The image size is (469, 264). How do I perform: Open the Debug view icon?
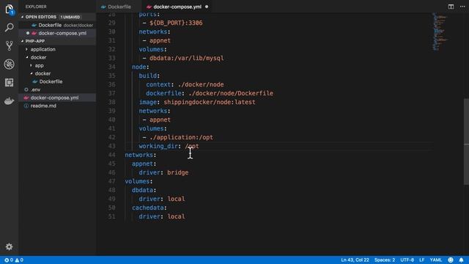[x=10, y=64]
